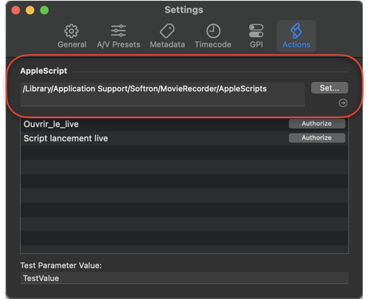Authorize the Script lancement live script
Screen dimensions: 369x299
tap(317, 138)
